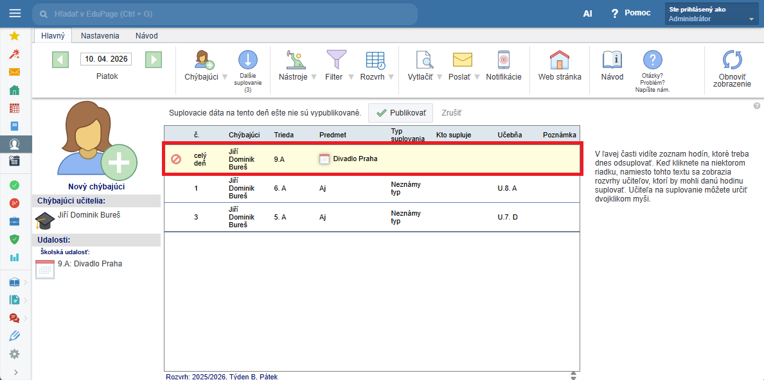Go to previous day with left arrow
The height and width of the screenshot is (380, 764).
[60, 60]
